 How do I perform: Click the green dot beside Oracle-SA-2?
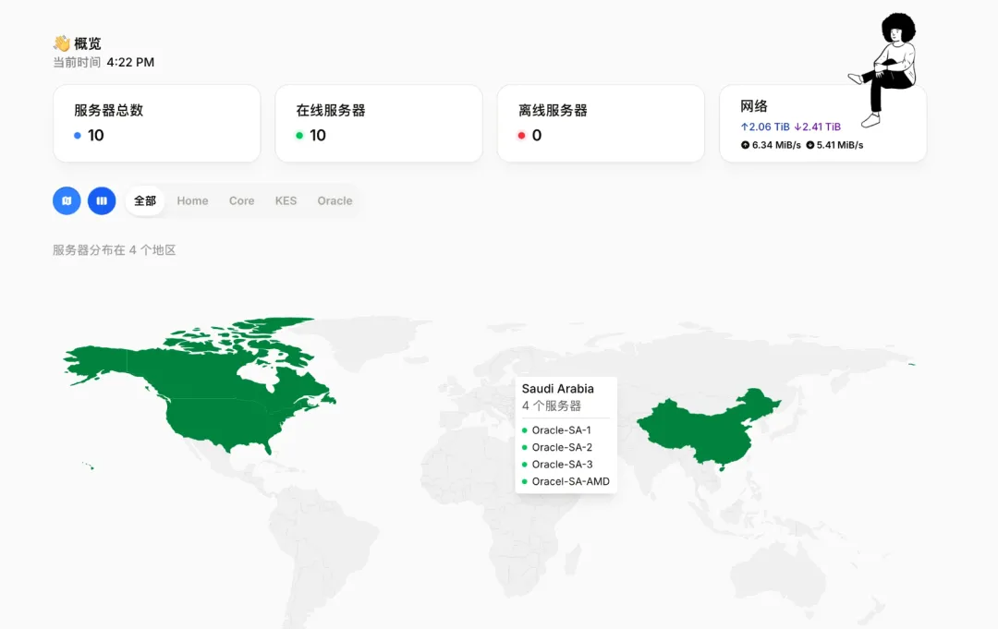click(x=525, y=448)
